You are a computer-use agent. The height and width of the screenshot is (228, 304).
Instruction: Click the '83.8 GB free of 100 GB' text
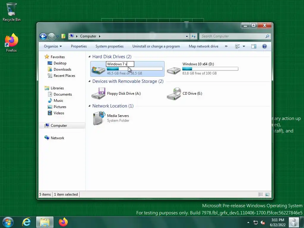pos(199,73)
